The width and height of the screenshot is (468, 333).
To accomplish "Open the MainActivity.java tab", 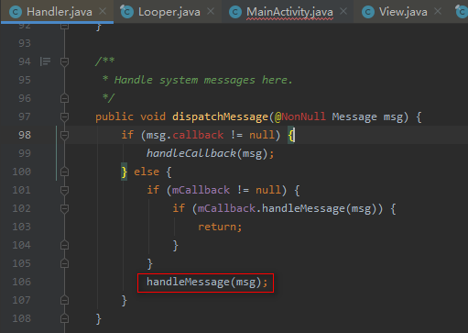I will 288,12.
